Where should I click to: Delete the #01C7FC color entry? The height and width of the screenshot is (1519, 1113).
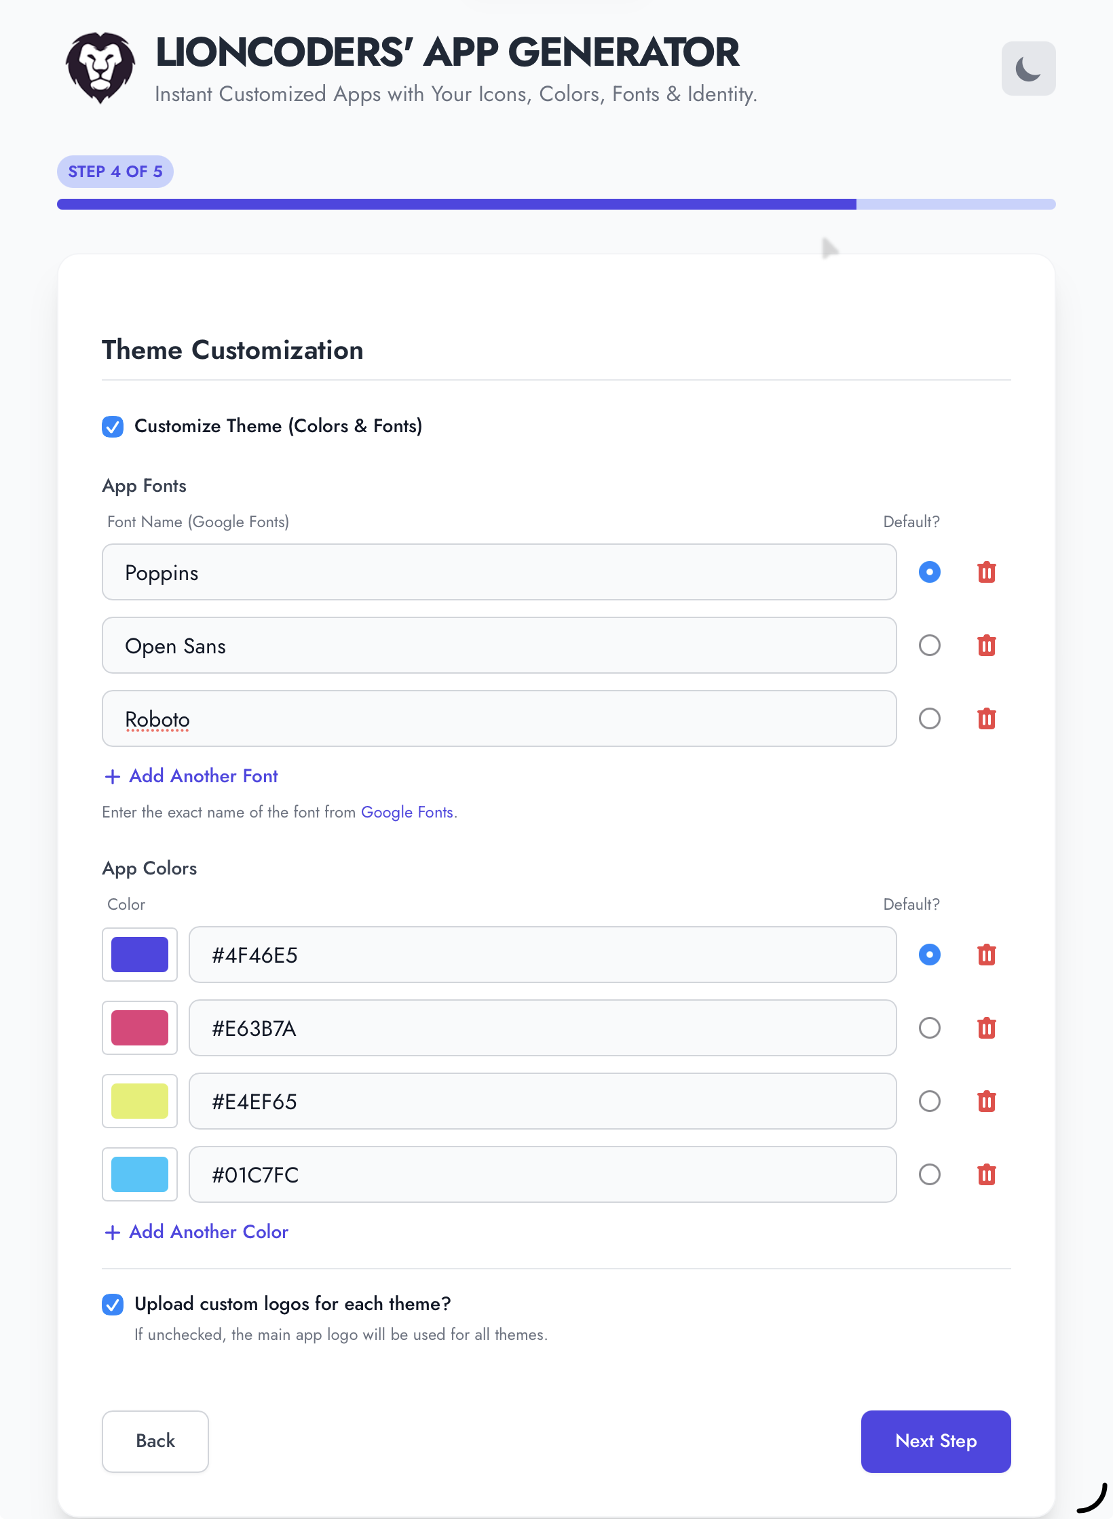coord(987,1174)
